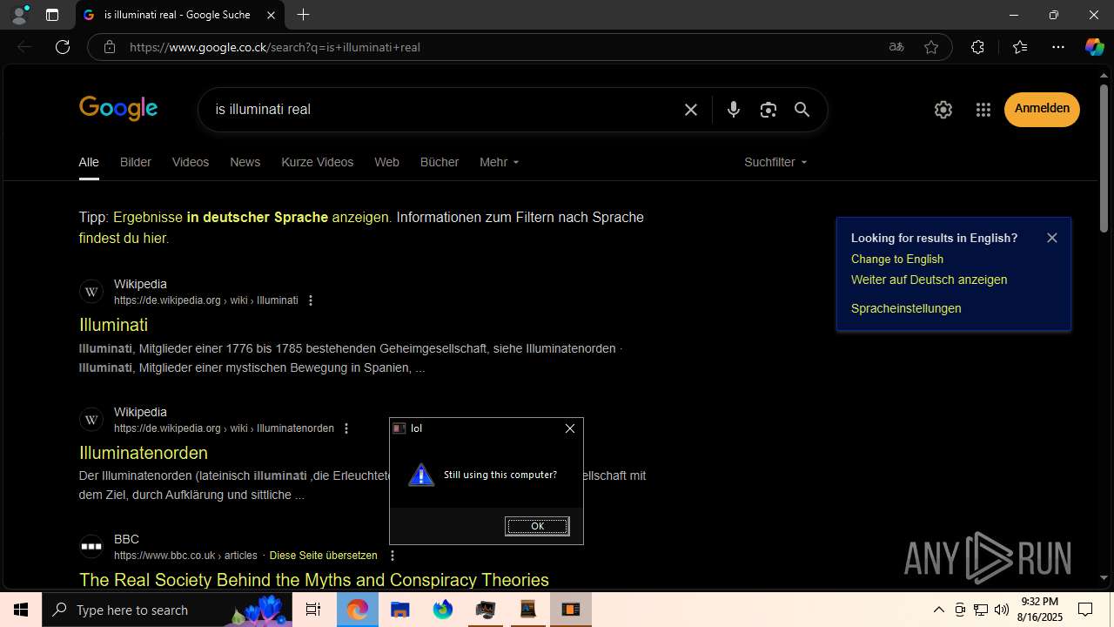Open Tab actions menu icon
Viewport: 1114px width, 627px height.
point(52,15)
